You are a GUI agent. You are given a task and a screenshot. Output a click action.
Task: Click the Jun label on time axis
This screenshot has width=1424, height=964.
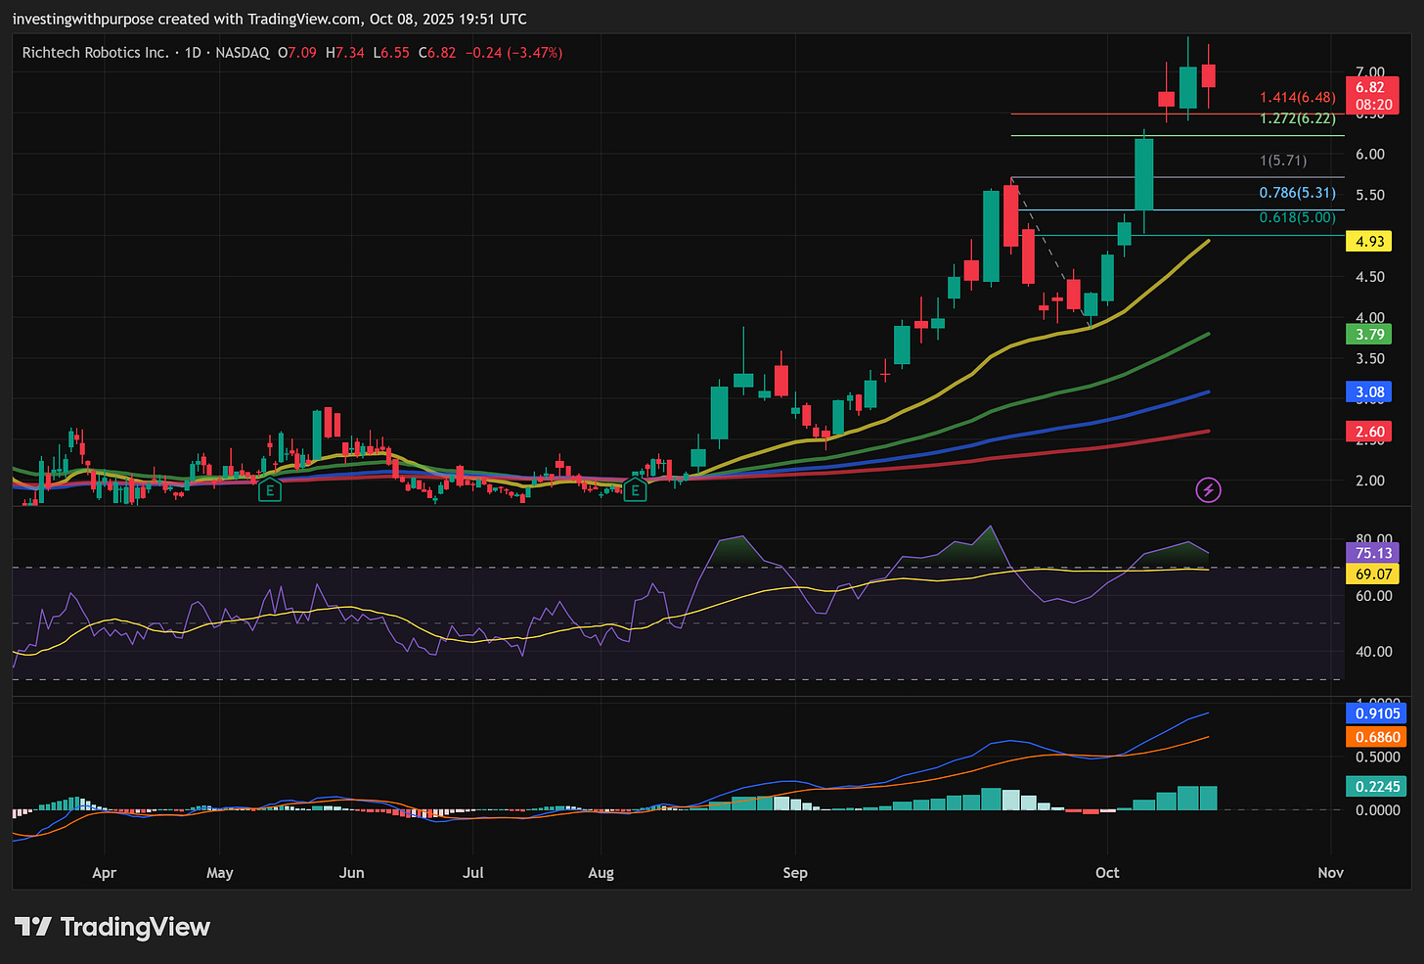(x=351, y=873)
